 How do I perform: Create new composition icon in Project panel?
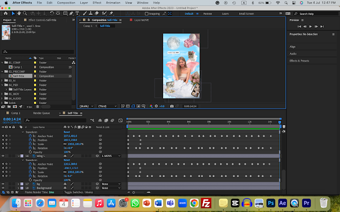coord(15,107)
